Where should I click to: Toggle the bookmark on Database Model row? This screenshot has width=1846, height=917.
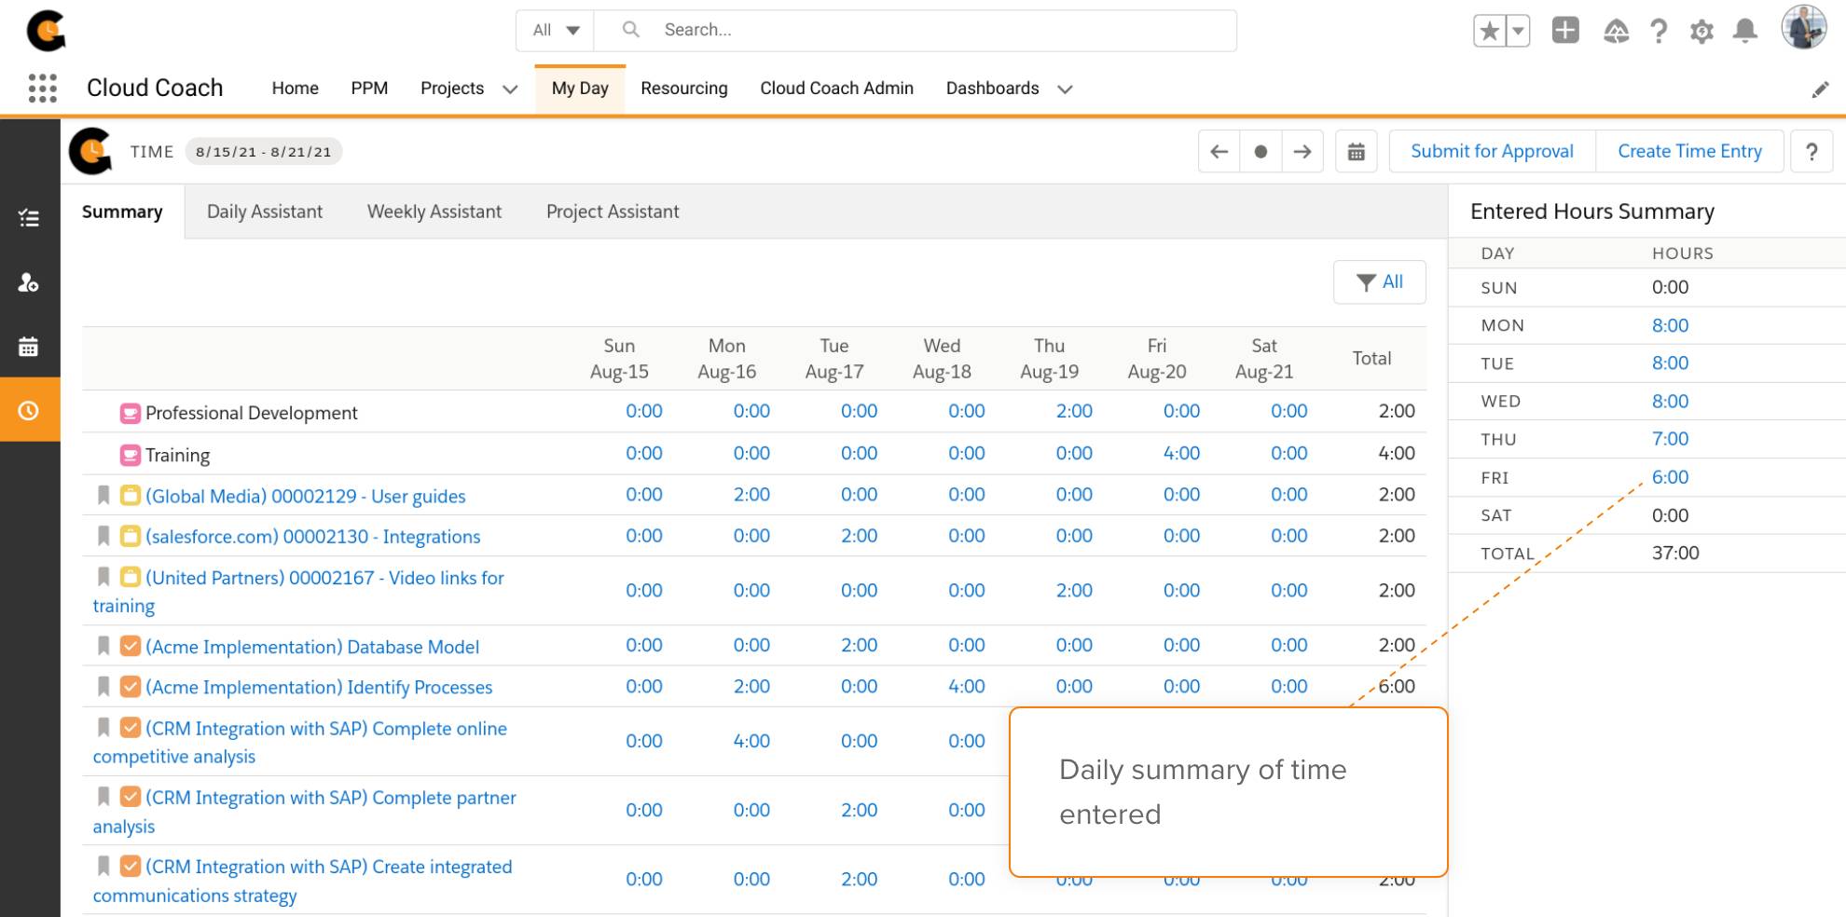click(103, 646)
